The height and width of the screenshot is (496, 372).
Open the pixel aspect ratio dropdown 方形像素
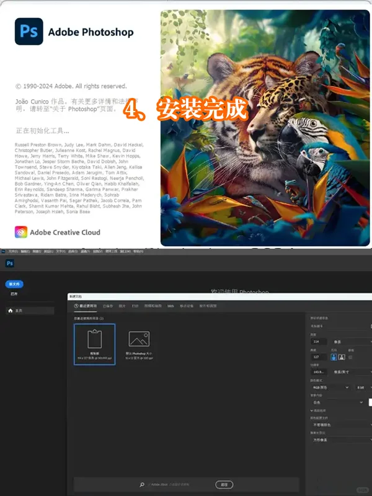(x=341, y=440)
